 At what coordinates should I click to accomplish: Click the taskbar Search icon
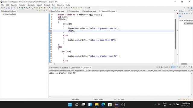77,105
